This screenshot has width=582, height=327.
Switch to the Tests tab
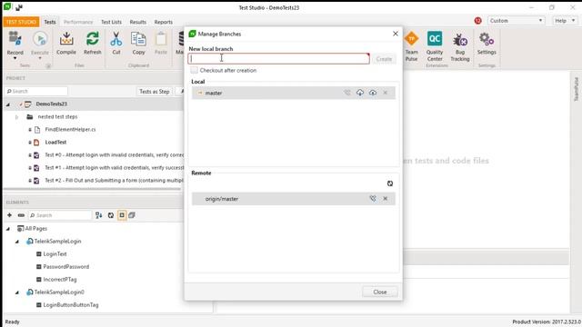point(50,22)
